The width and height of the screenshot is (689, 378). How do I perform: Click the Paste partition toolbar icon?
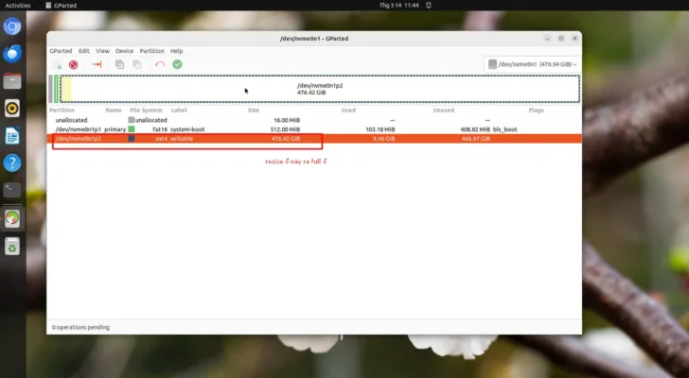point(137,64)
